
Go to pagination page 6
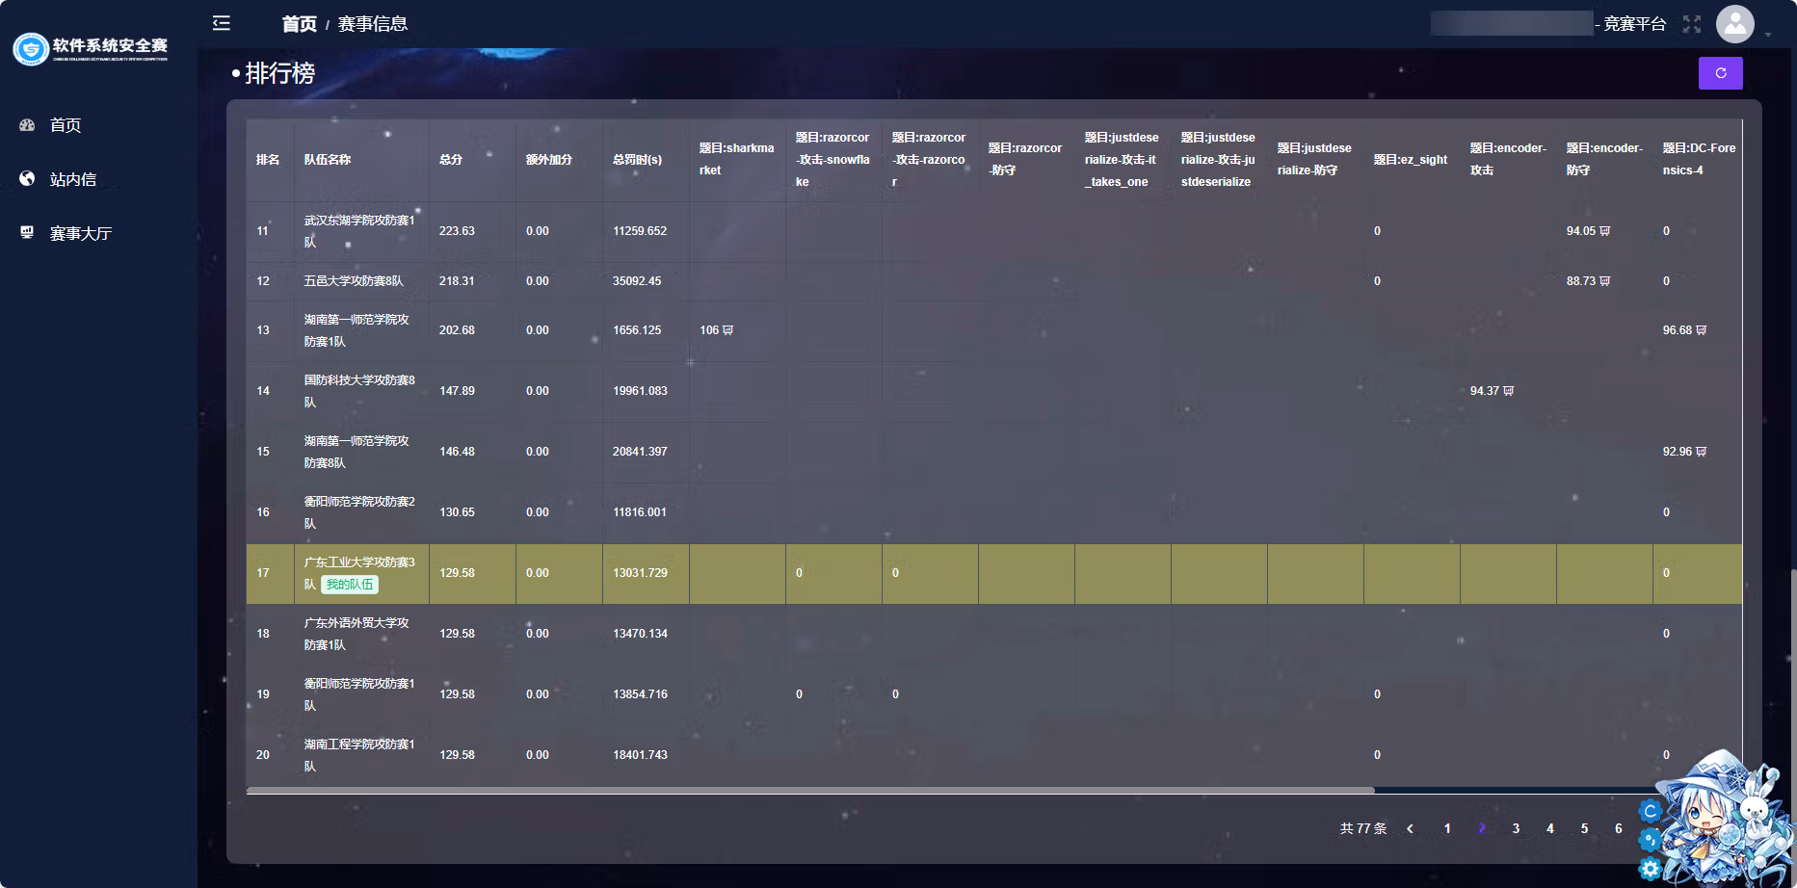[1619, 828]
